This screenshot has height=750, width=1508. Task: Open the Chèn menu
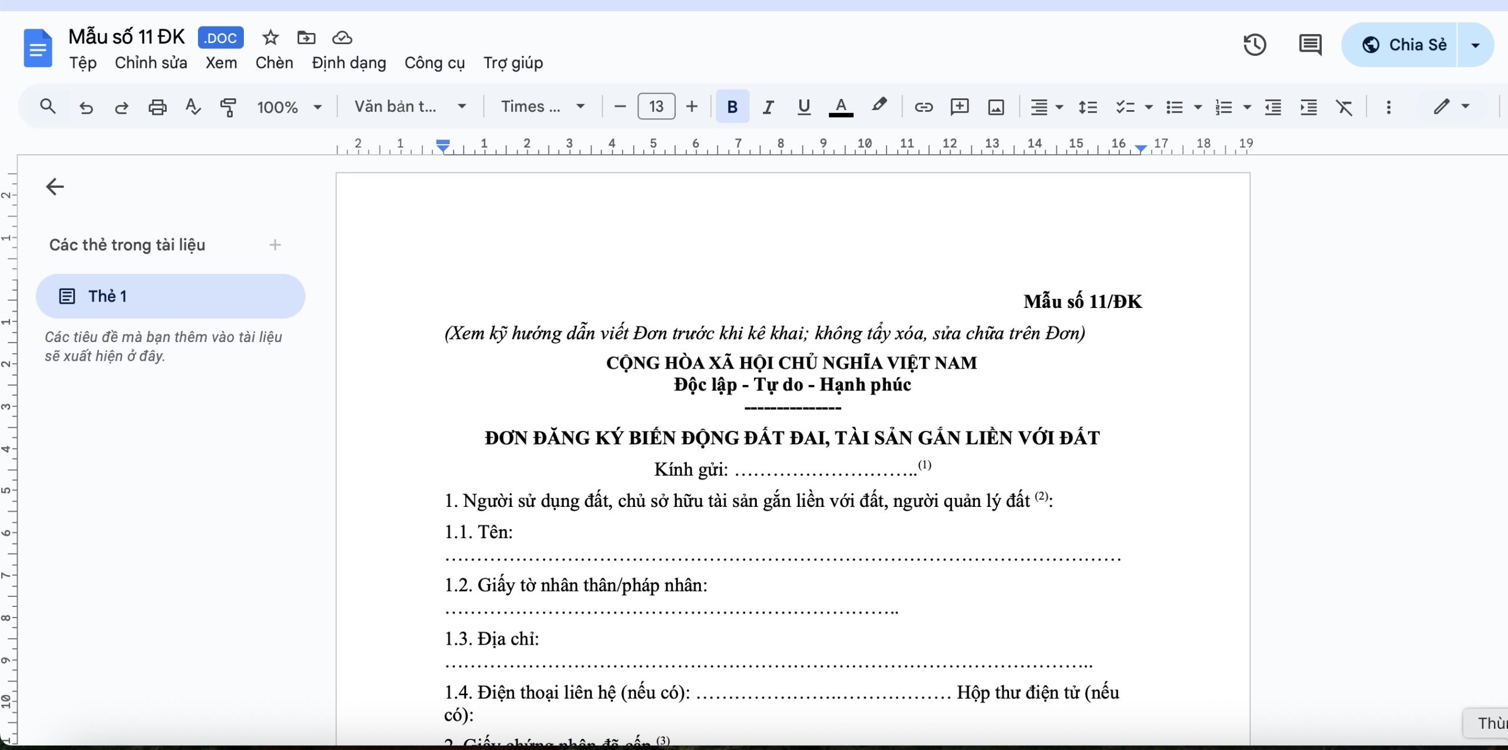click(x=274, y=63)
